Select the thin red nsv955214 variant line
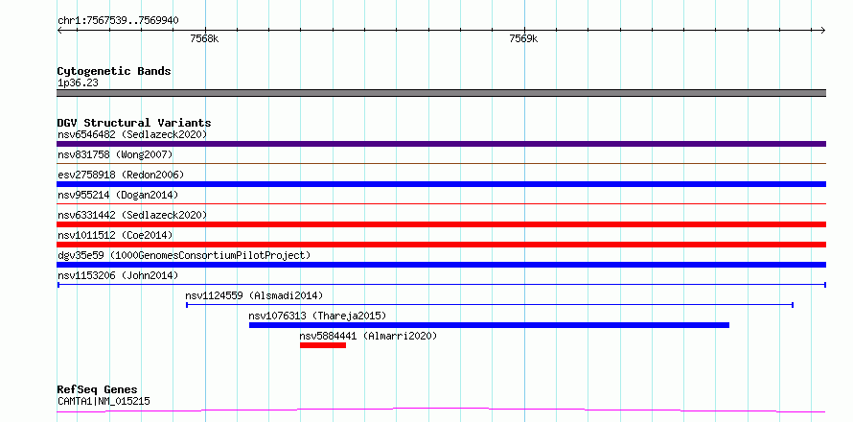The width and height of the screenshot is (853, 422). coord(441,203)
